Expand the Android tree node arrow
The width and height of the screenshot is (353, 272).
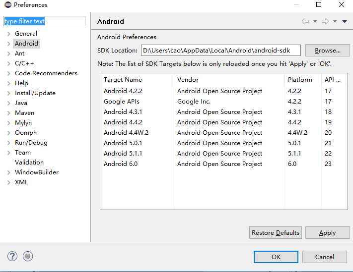[x=9, y=44]
